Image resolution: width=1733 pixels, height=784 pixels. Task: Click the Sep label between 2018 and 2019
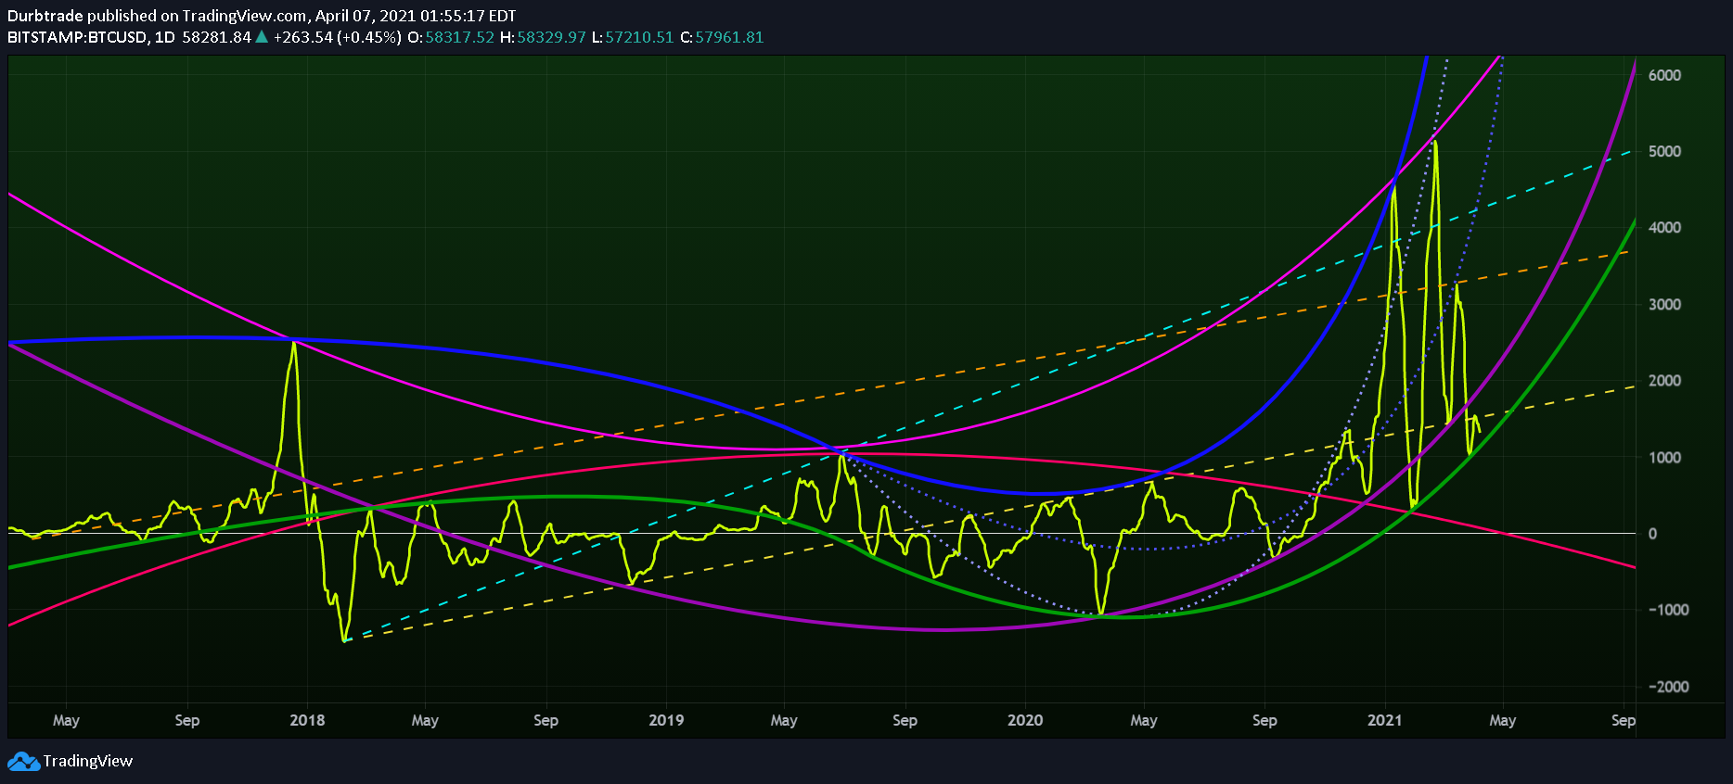(x=546, y=720)
